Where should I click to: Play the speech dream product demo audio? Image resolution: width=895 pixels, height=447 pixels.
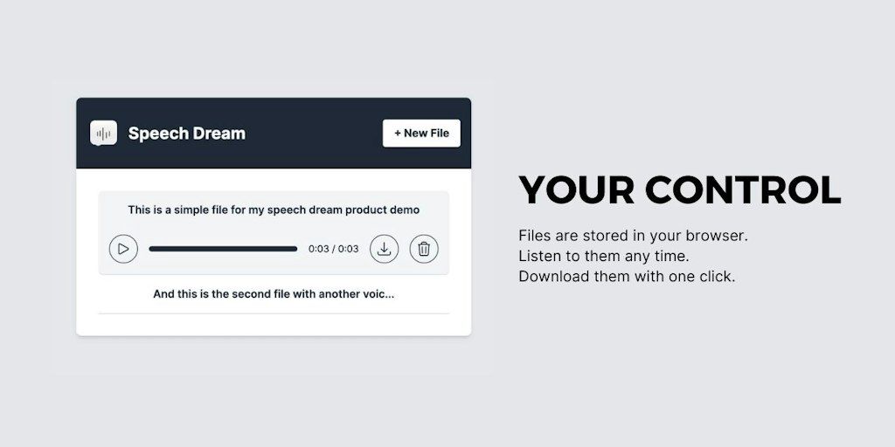pos(123,249)
